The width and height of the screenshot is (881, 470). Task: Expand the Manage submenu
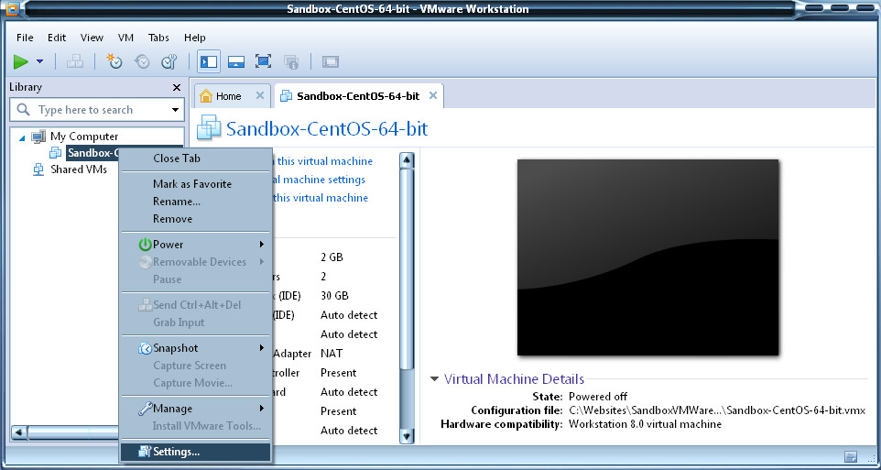click(196, 409)
